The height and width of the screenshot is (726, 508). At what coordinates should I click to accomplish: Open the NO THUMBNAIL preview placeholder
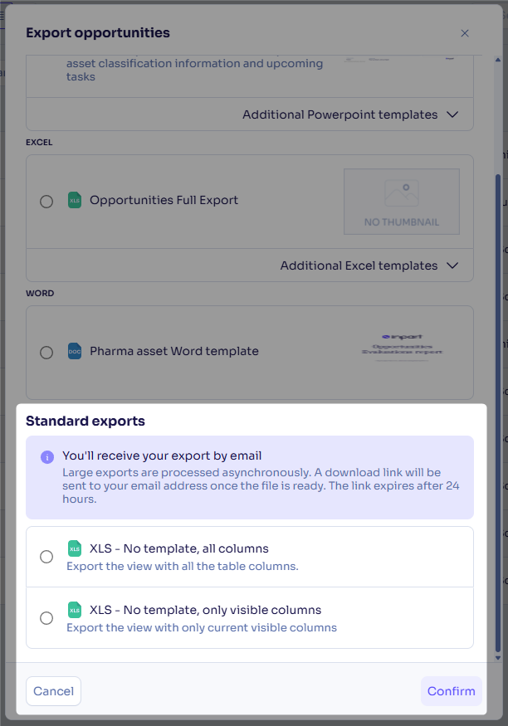[402, 202]
